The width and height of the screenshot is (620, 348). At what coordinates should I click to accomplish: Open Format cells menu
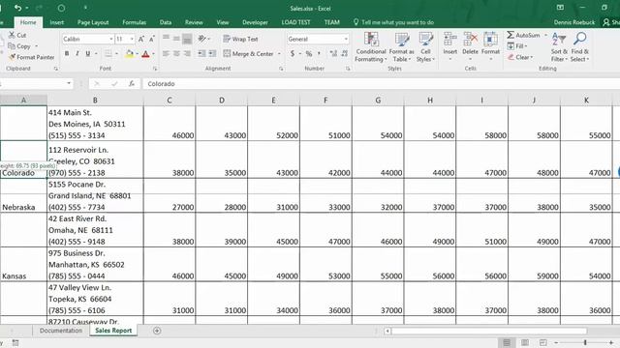(x=491, y=46)
